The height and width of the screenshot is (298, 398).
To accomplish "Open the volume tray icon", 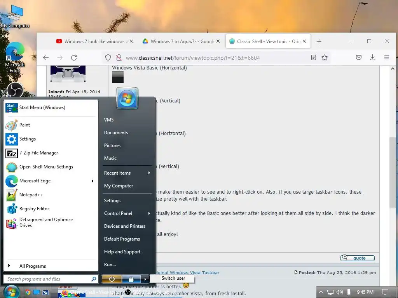I will coord(339,292).
